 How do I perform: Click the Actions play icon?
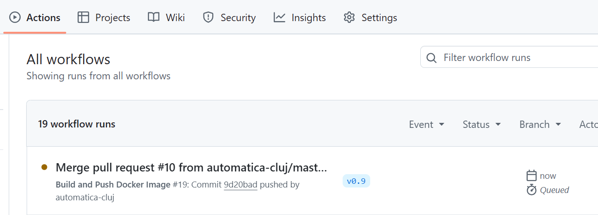tap(15, 18)
